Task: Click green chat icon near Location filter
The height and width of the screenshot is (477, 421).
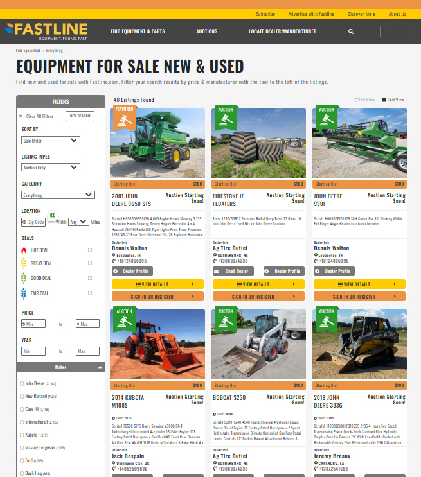Action: pyautogui.click(x=53, y=216)
